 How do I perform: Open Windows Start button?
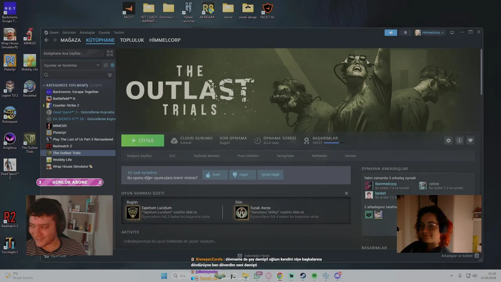pos(164,276)
